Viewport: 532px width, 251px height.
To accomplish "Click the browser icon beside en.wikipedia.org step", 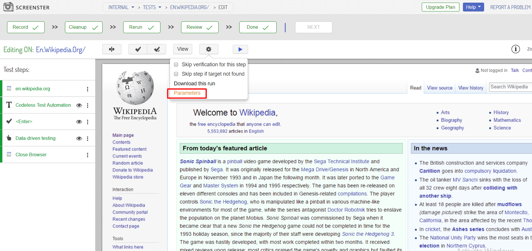I will (9, 88).
